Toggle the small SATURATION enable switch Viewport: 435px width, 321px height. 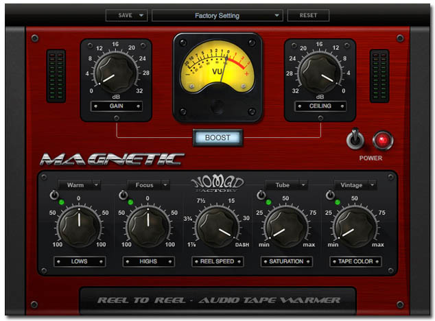261,195
